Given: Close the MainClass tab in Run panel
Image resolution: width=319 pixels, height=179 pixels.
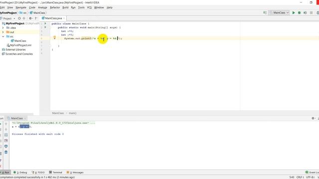Looking at the screenshot, I should pyautogui.click(x=25, y=118).
